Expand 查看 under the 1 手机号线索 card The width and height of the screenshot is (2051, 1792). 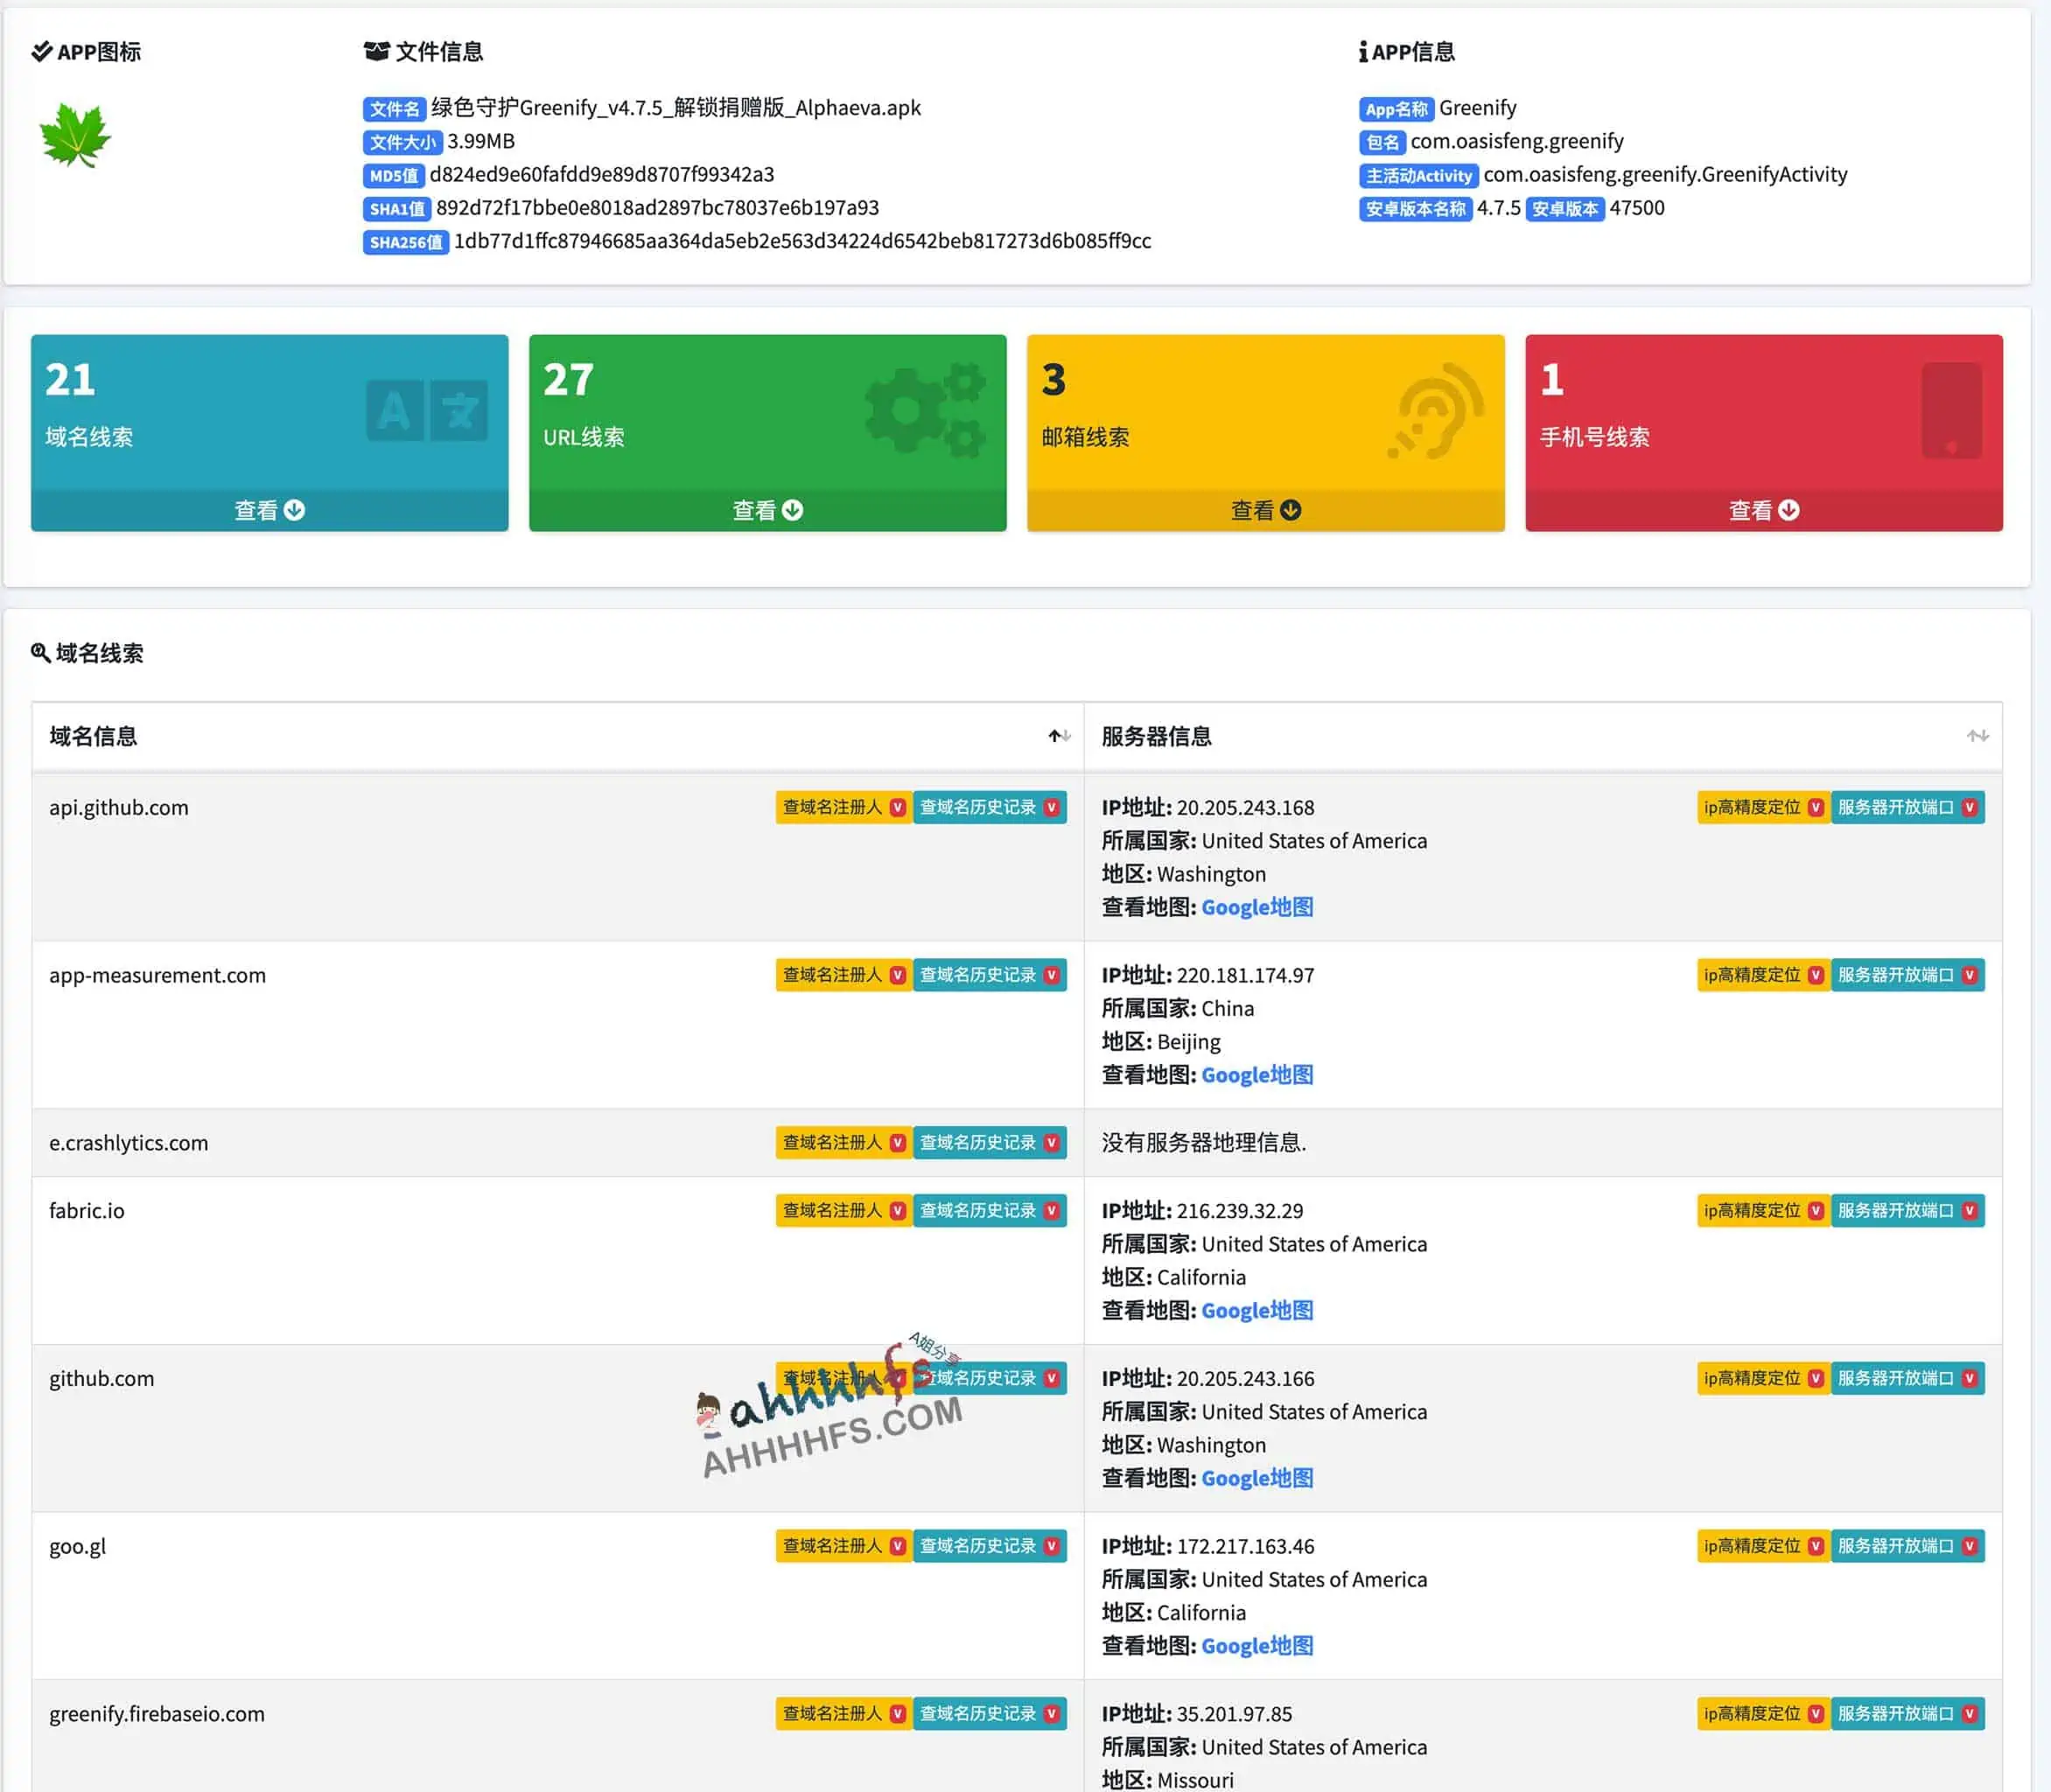[x=1763, y=510]
